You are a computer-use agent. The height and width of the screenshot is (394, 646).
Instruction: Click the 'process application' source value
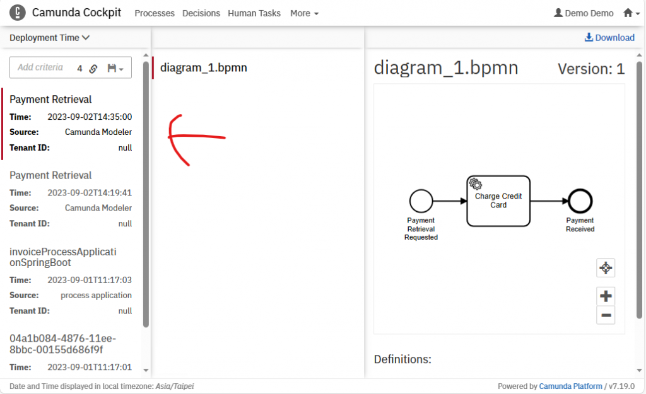pyautogui.click(x=96, y=295)
